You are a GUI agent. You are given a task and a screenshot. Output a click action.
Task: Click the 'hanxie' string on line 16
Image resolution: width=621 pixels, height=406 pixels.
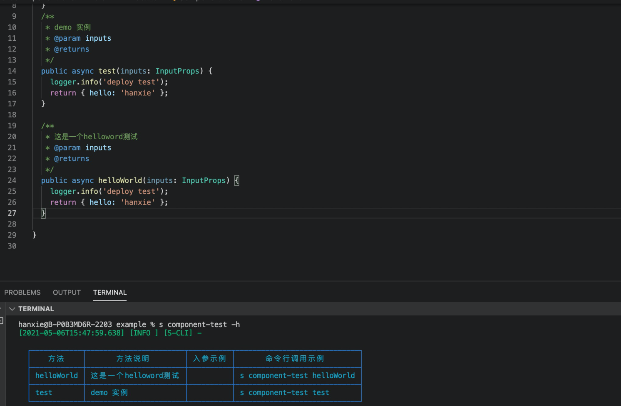pos(138,93)
